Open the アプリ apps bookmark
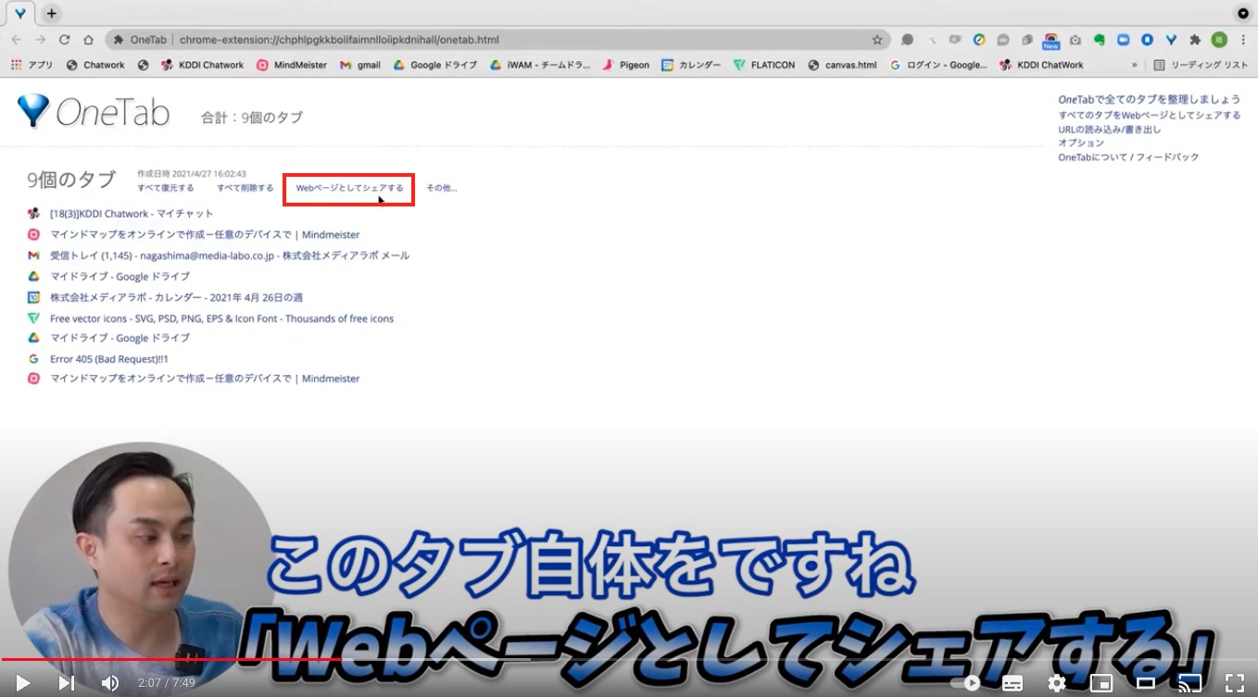This screenshot has height=697, width=1258. click(x=32, y=65)
